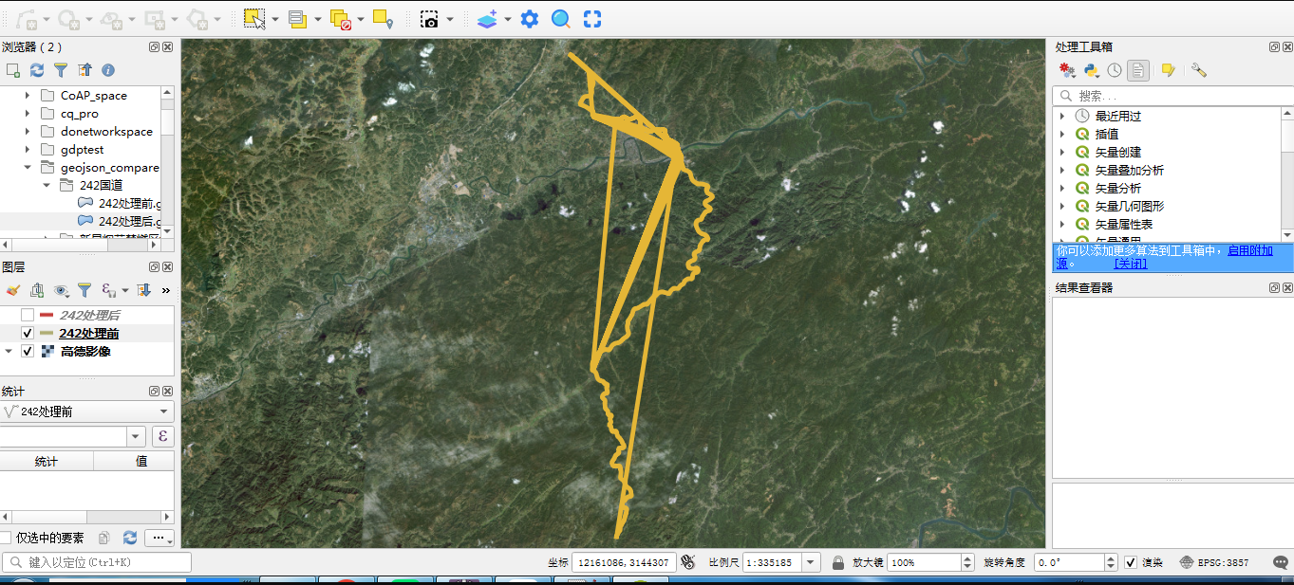Expand the CoAP_space folder

click(x=28, y=96)
